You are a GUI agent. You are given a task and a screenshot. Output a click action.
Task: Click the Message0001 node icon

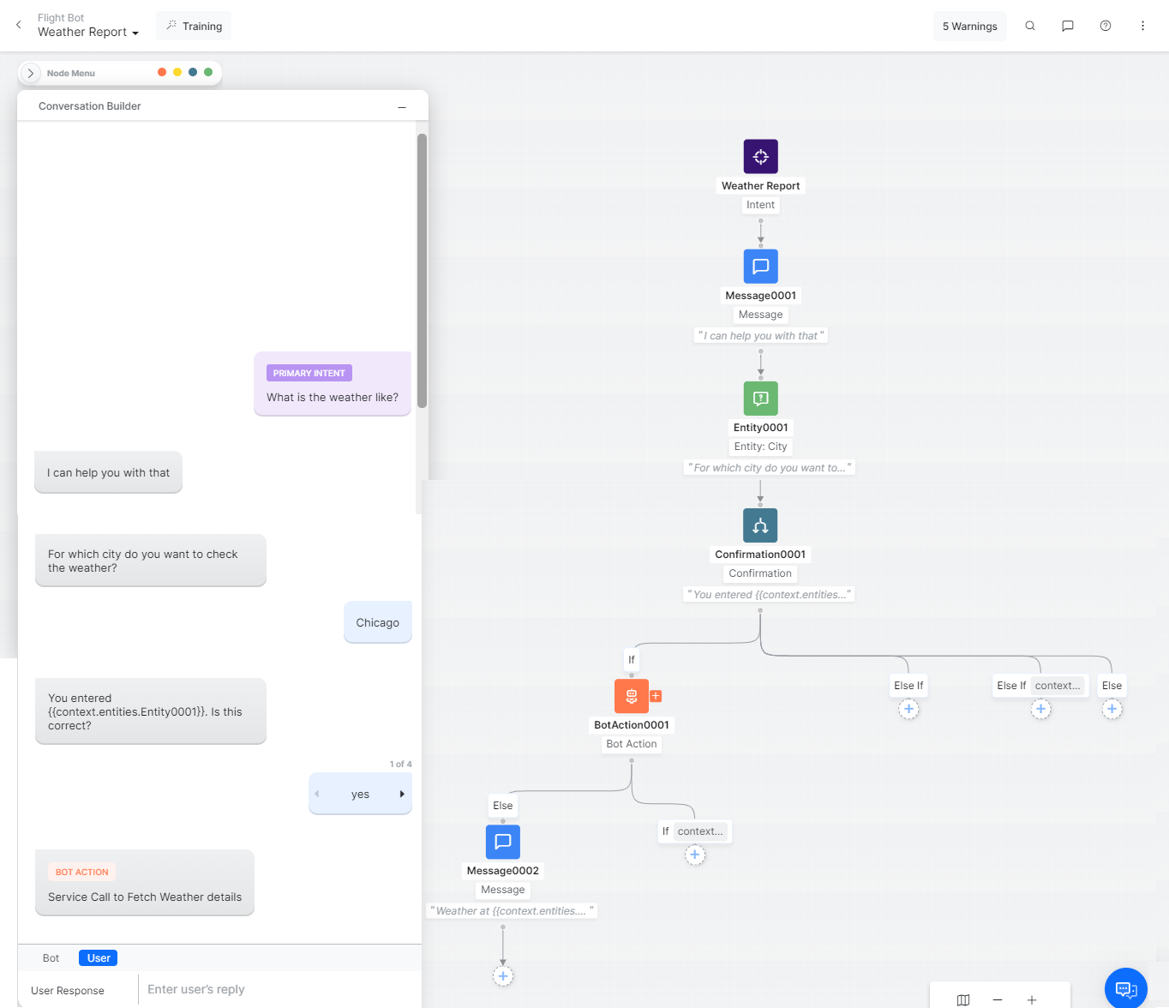click(x=760, y=266)
